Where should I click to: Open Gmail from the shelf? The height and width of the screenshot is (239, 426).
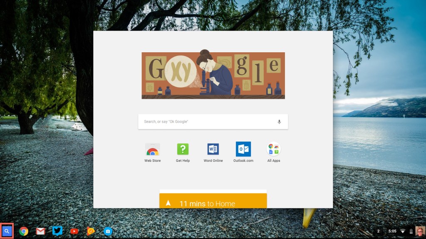40,231
